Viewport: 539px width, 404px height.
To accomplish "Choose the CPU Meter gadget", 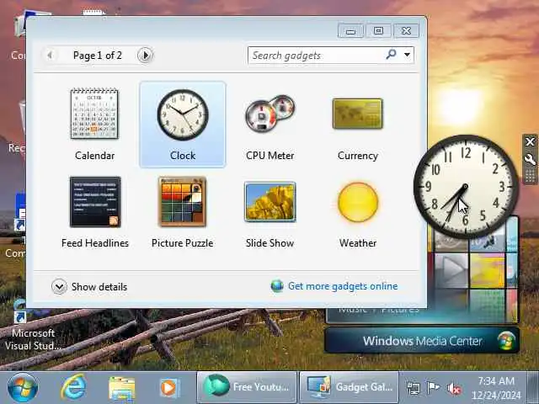I will pos(270,114).
